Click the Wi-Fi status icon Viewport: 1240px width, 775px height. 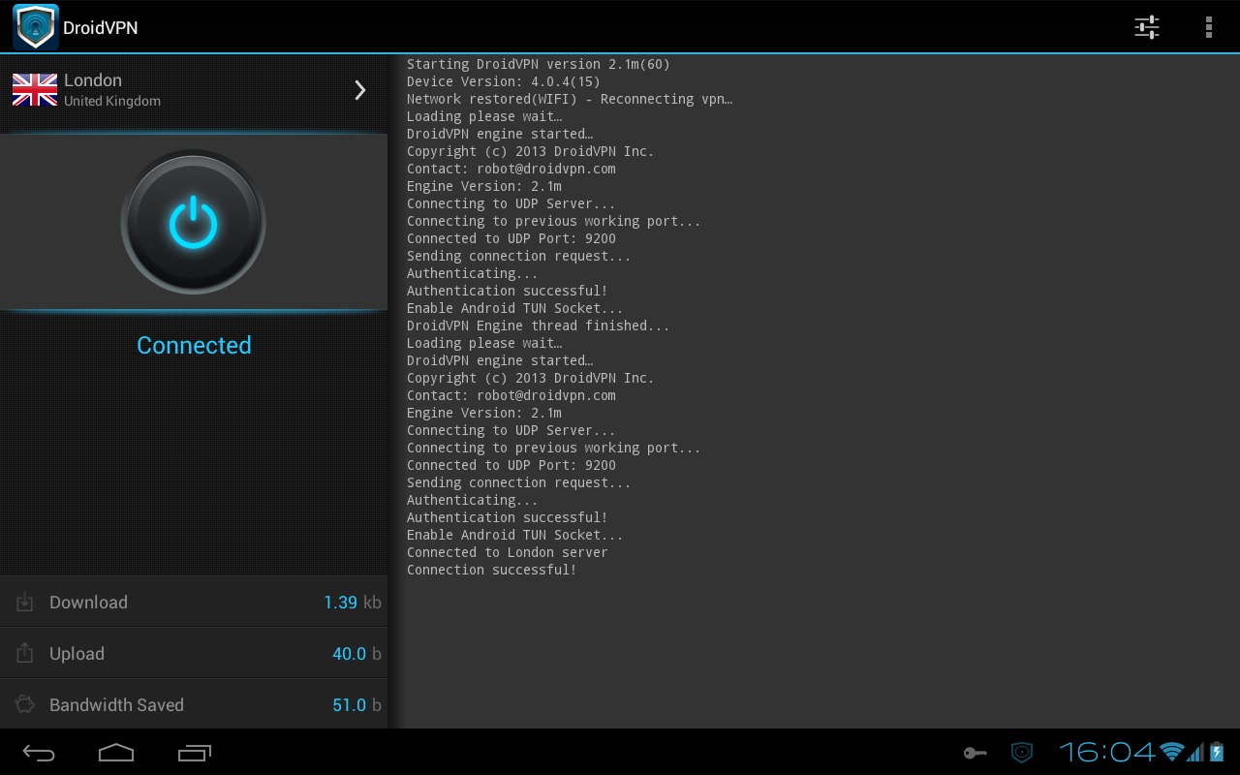click(x=1170, y=752)
